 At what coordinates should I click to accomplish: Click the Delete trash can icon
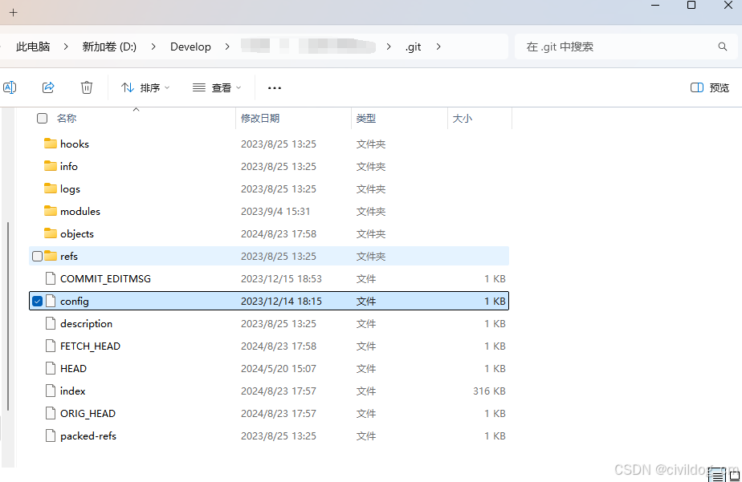pos(87,87)
